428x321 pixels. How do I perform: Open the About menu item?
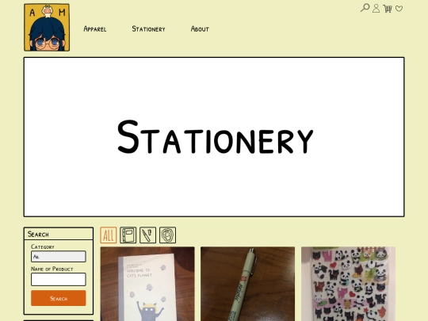(200, 29)
